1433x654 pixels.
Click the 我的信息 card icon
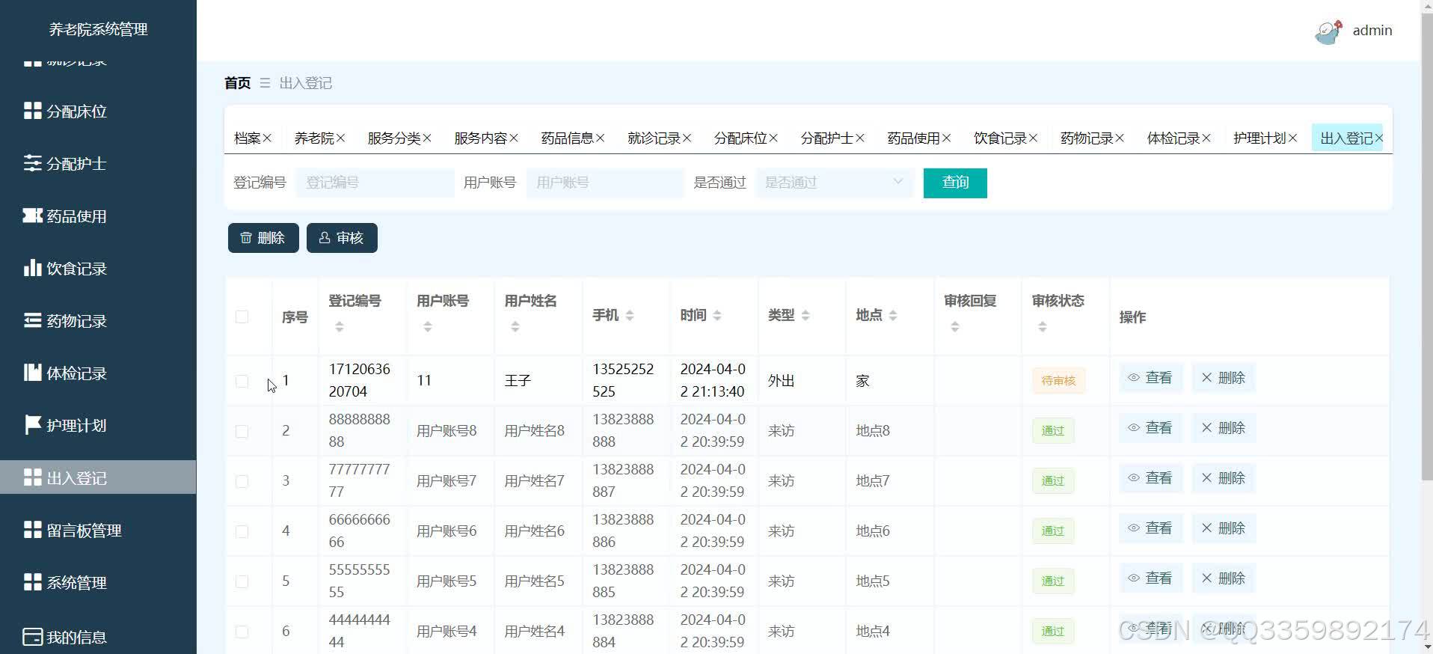(x=32, y=637)
